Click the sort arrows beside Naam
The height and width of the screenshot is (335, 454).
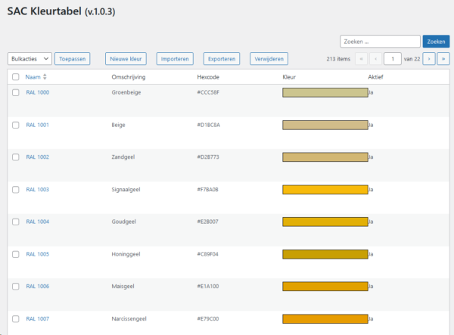45,77
